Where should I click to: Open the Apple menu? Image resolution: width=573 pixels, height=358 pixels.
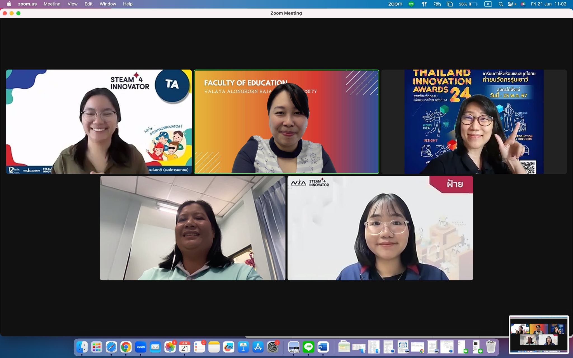click(9, 4)
